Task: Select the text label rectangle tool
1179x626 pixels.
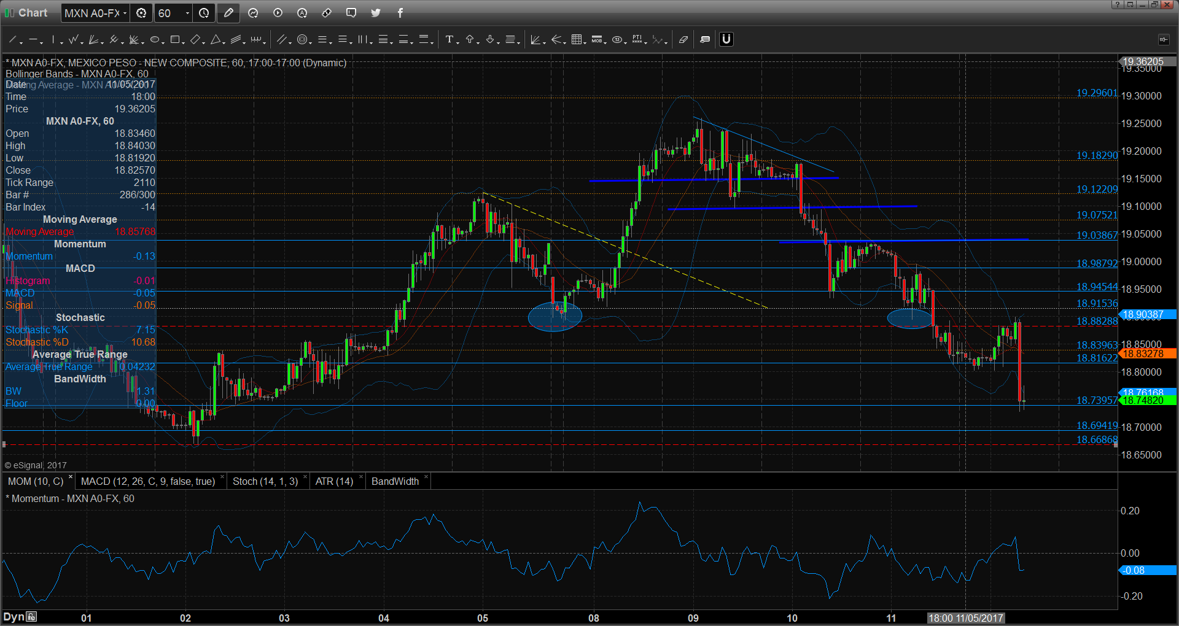Action: point(510,40)
